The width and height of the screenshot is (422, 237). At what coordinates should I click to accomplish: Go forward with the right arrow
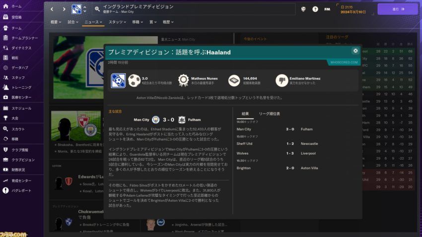coord(64,9)
